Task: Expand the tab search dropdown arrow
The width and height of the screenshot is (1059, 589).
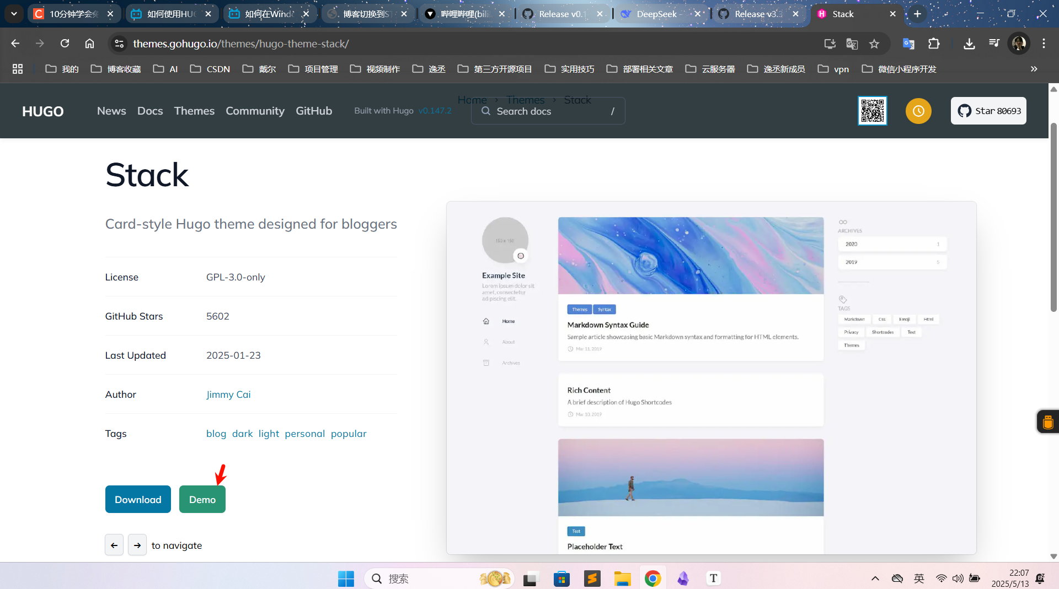Action: pyautogui.click(x=14, y=14)
